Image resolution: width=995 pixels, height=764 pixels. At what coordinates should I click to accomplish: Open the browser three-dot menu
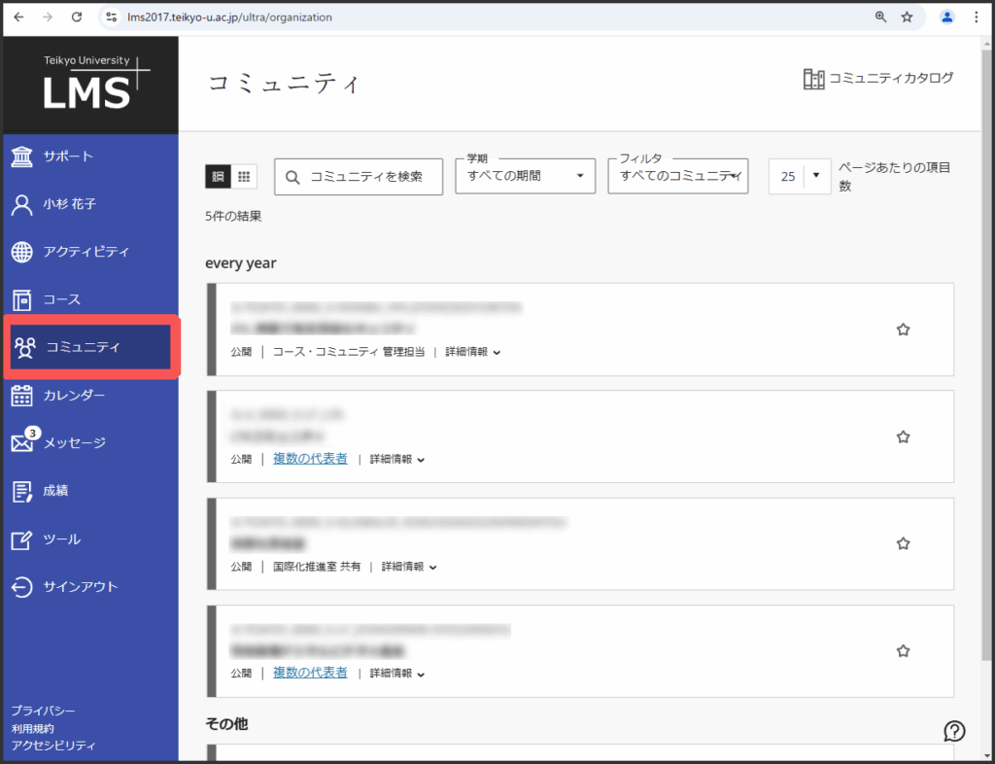pos(976,17)
